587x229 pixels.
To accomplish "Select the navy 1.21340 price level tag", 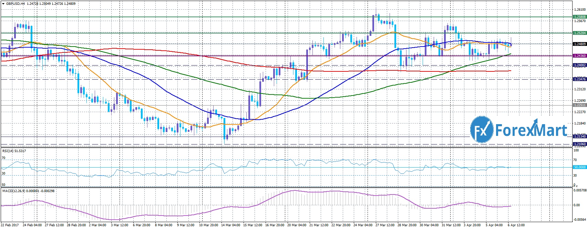I will 580,137.
